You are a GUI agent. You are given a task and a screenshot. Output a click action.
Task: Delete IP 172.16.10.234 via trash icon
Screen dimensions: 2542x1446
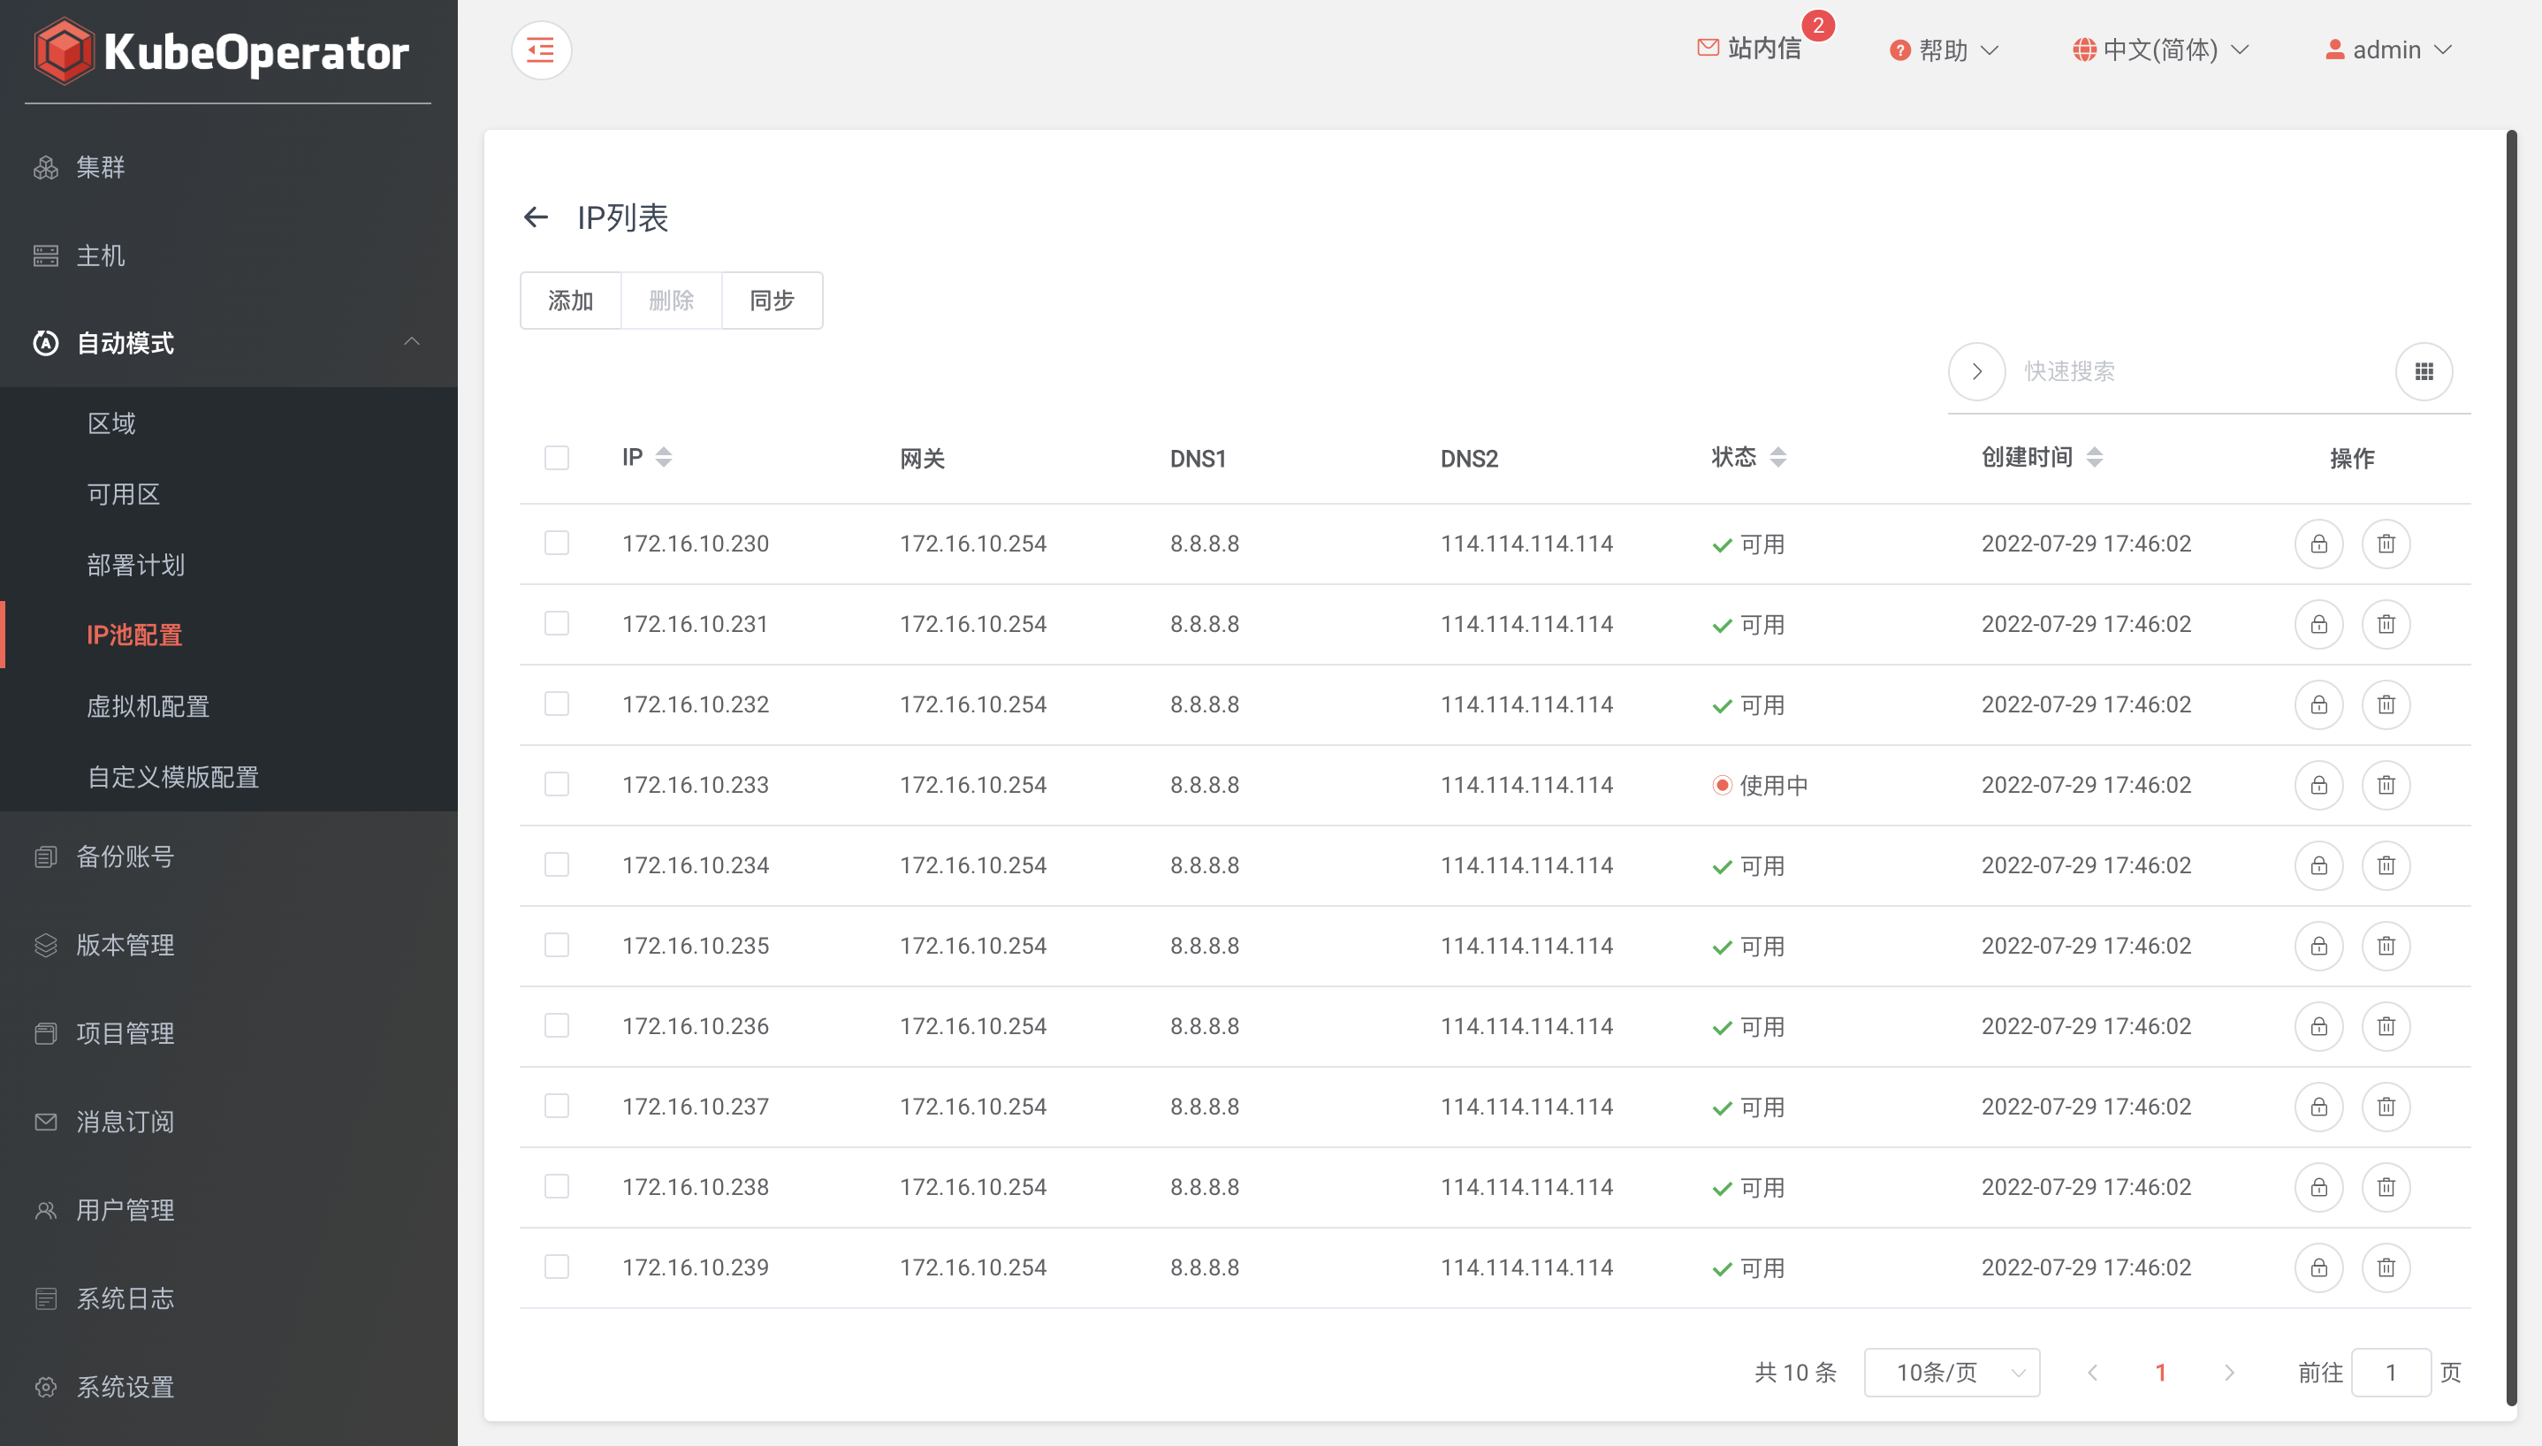(x=2386, y=866)
